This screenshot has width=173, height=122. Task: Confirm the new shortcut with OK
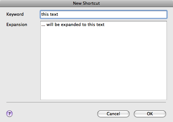pyautogui.click(x=150, y=114)
